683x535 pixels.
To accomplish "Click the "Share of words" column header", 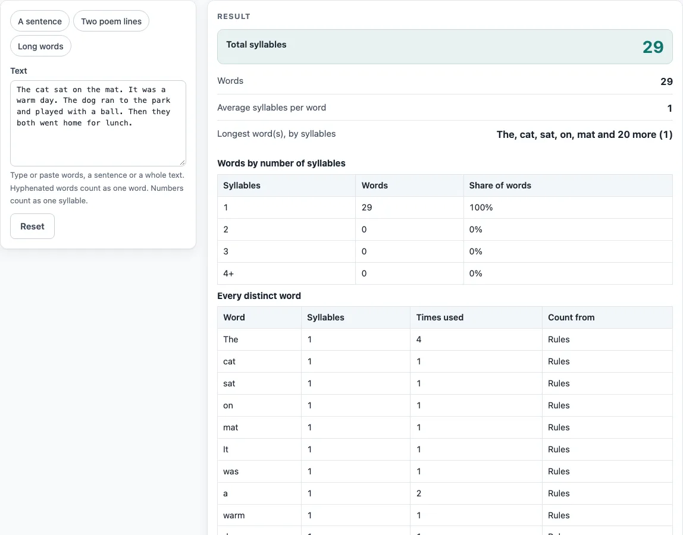I will click(x=500, y=185).
